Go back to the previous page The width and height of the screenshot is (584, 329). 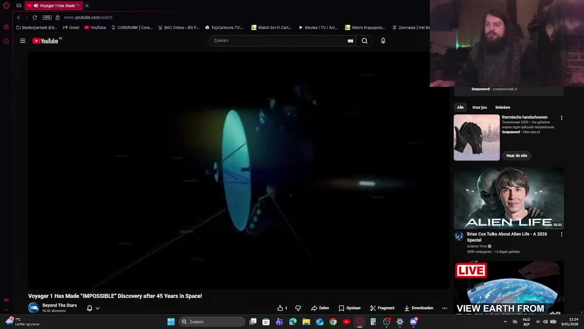(x=18, y=17)
